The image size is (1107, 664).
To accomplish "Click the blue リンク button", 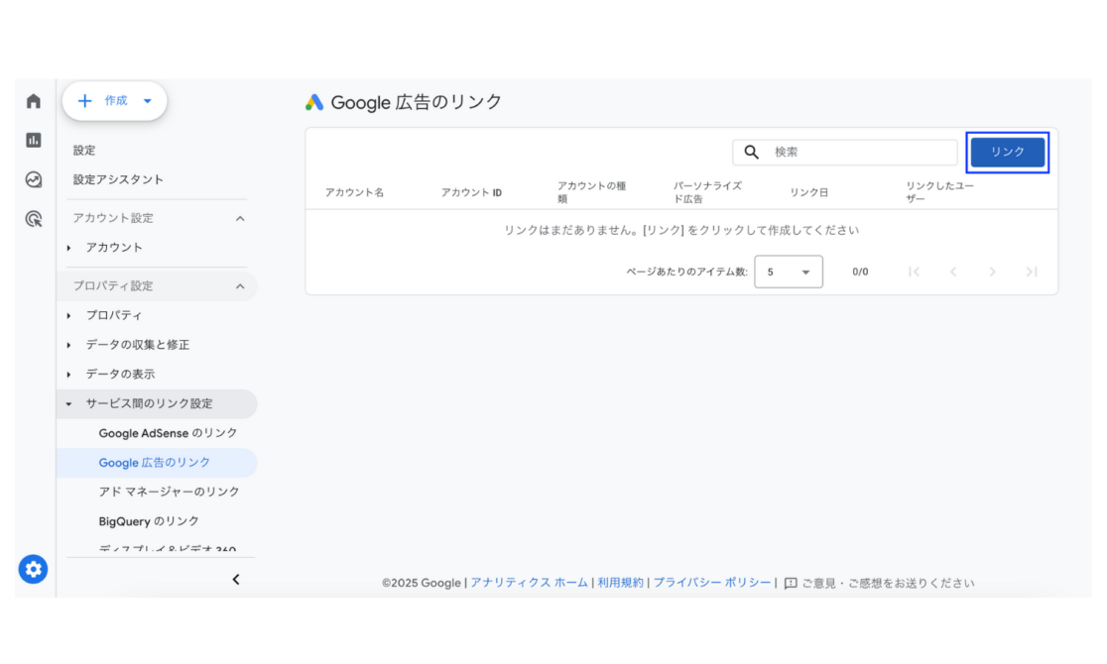I will pyautogui.click(x=1007, y=152).
